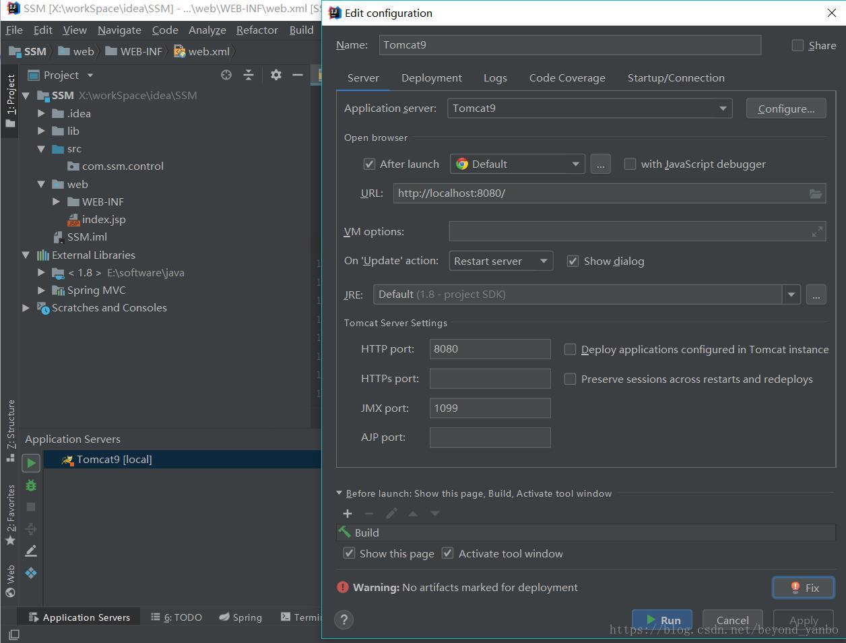Click the JRE ellipsis browse button
Screen dimensions: 846x643
[816, 295]
